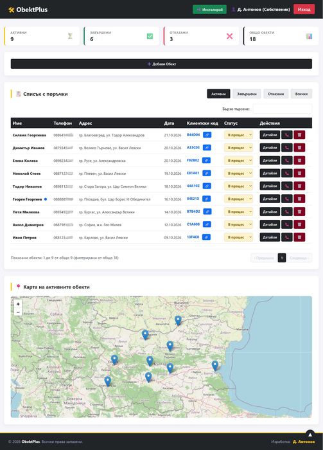Call Силвия Георгиева via phone icon
The width and height of the screenshot is (323, 450).
287,134
